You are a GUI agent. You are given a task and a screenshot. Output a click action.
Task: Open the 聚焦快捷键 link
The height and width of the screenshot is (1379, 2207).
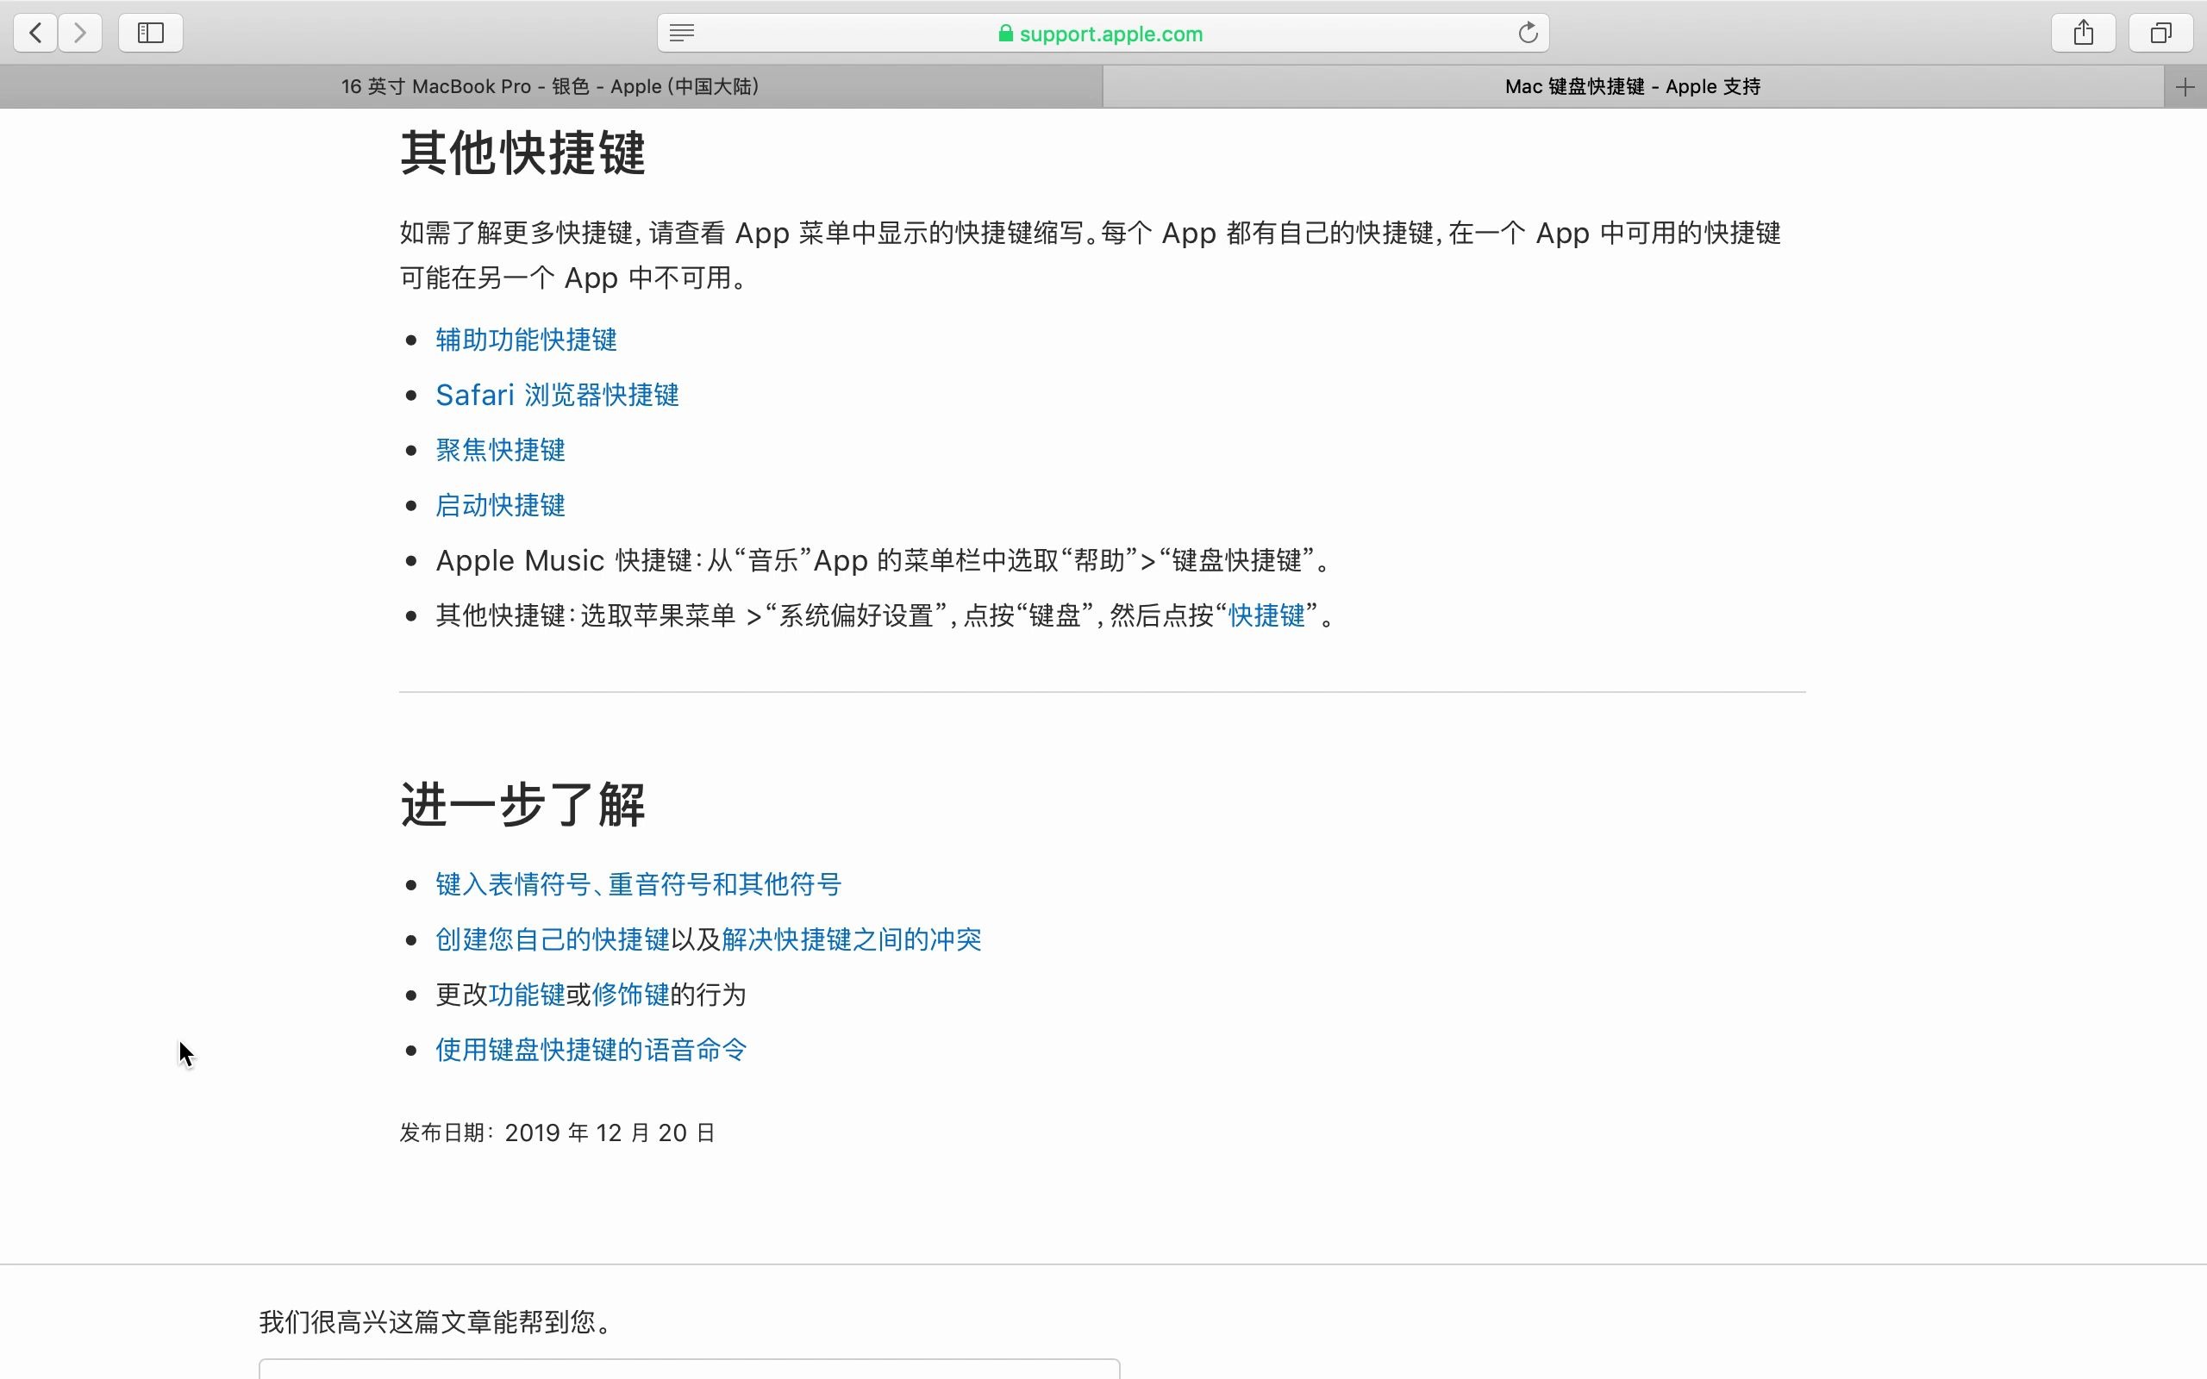click(501, 451)
